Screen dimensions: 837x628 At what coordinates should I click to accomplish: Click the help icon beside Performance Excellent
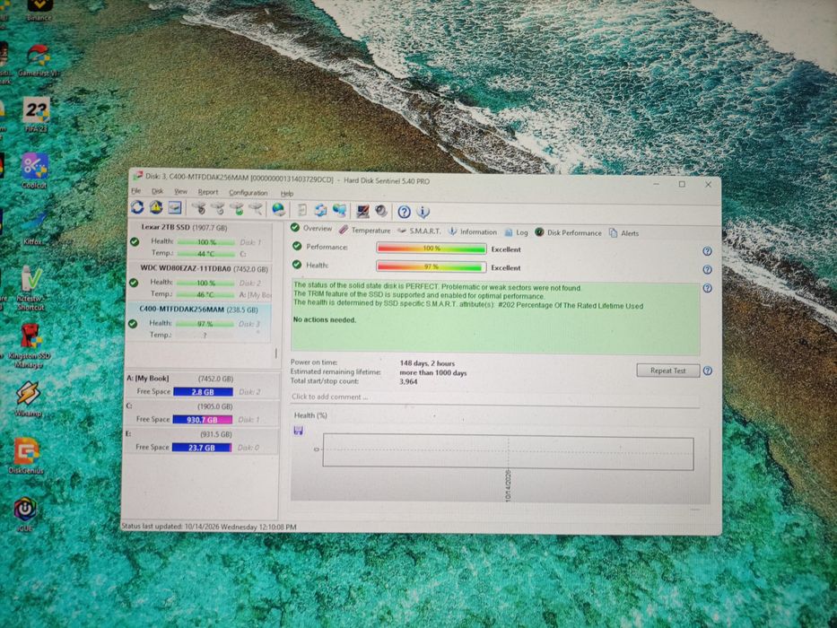pos(707,251)
